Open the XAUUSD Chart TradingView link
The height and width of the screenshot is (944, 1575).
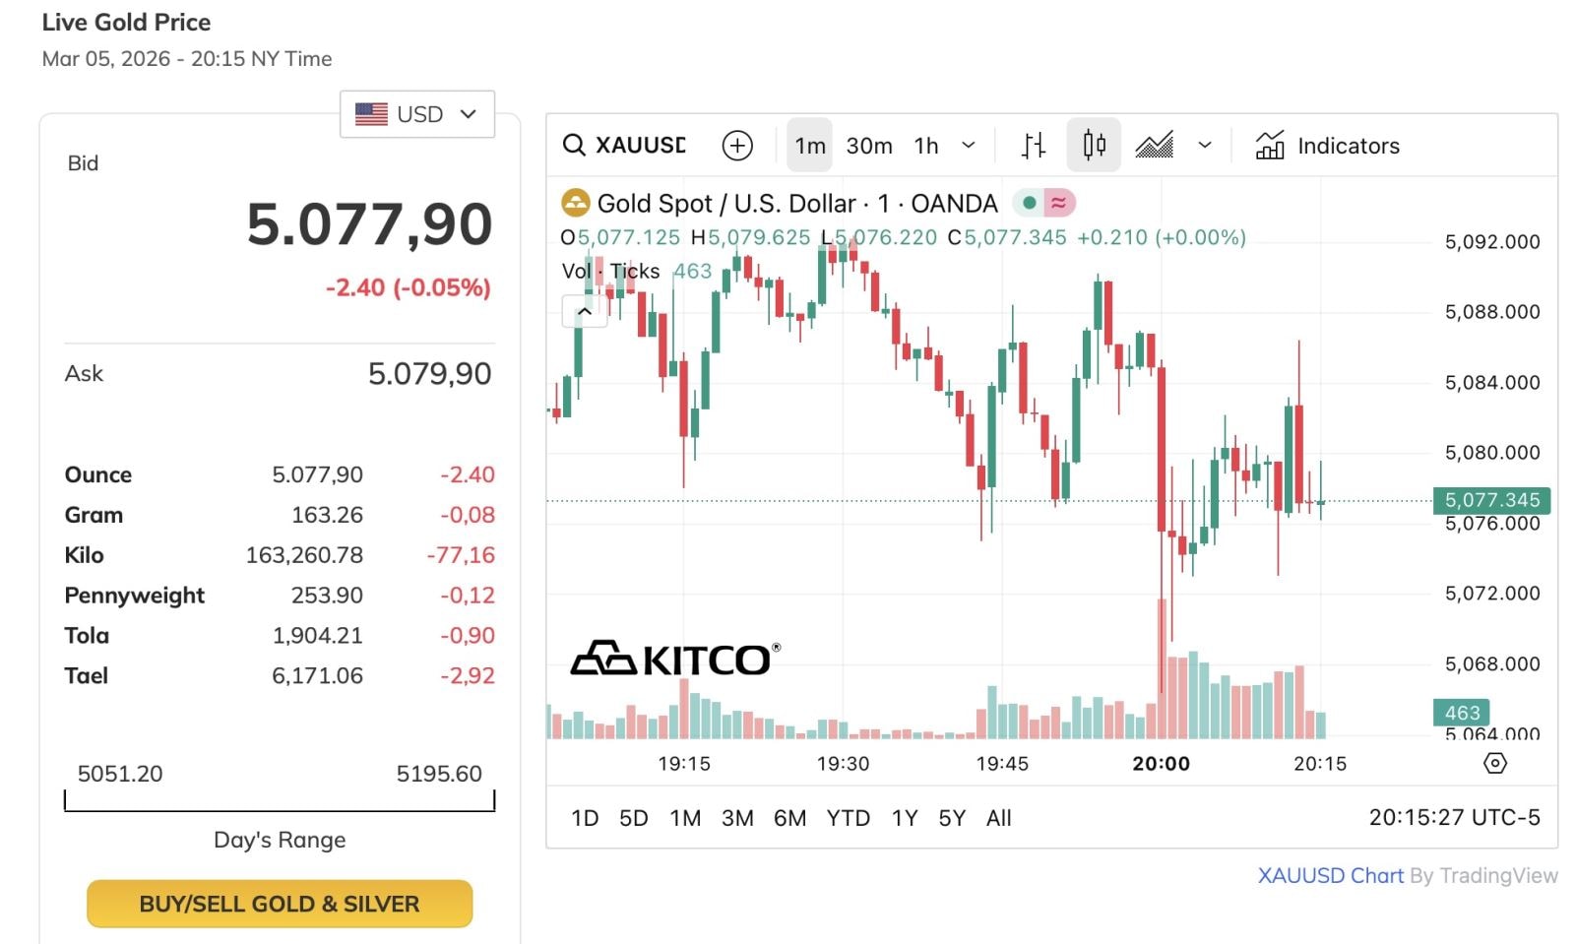coord(1330,875)
